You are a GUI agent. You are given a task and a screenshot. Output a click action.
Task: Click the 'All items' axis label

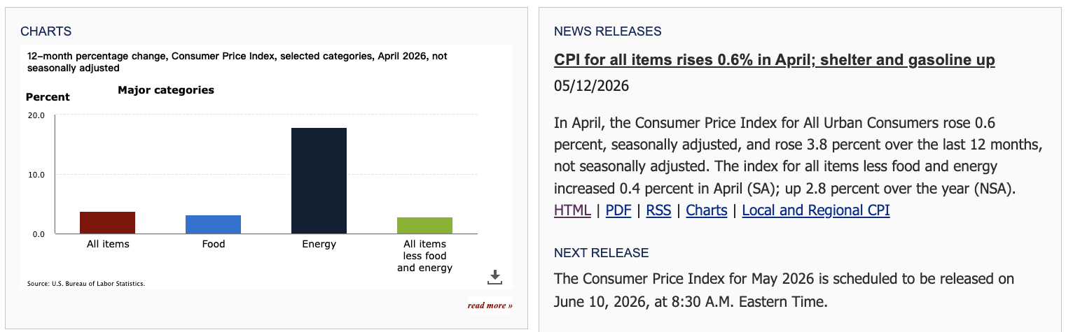point(108,244)
